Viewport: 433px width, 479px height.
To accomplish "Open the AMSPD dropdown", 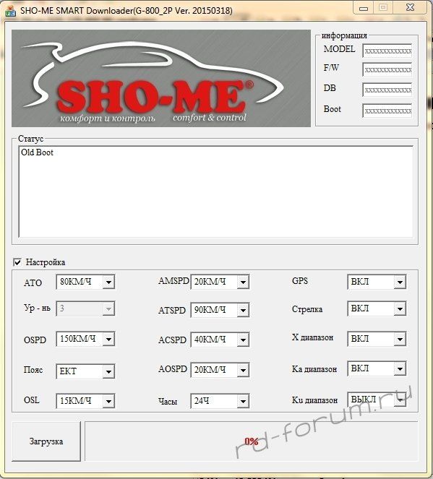I will pyautogui.click(x=220, y=282).
